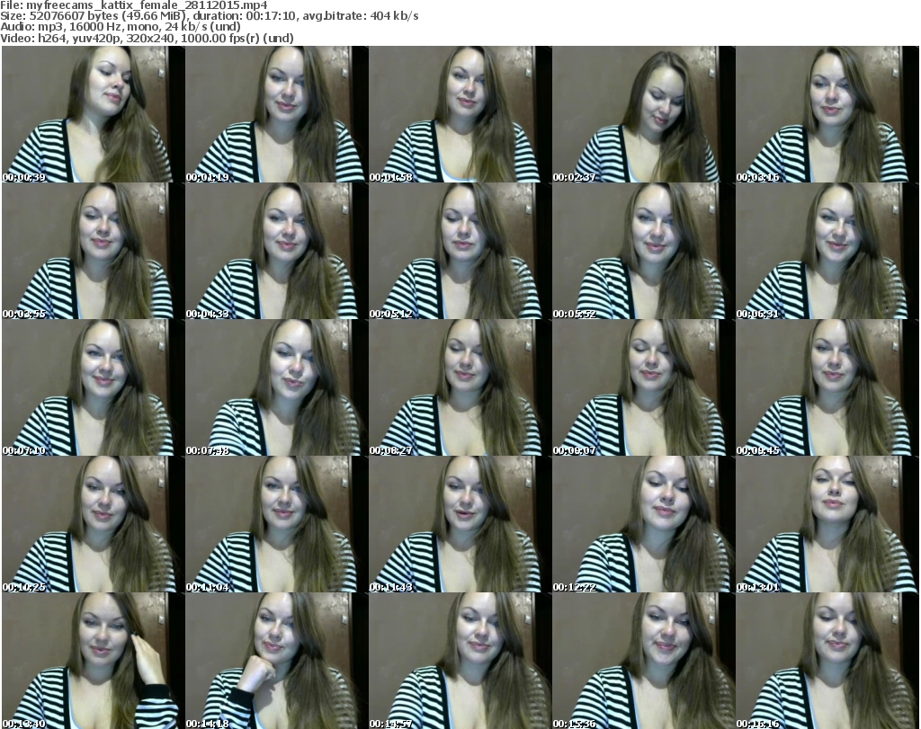Click the frame stamped 00:11:43
This screenshot has width=921, height=729.
pos(460,524)
